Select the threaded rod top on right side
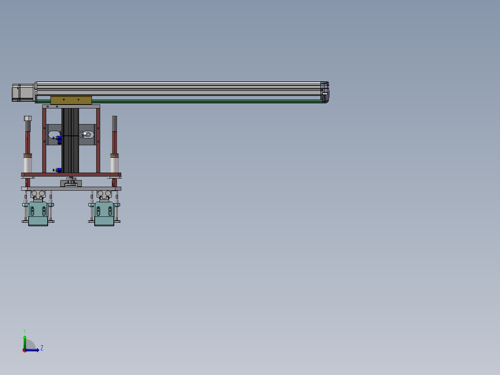This screenshot has width=500, height=375. pyautogui.click(x=114, y=124)
